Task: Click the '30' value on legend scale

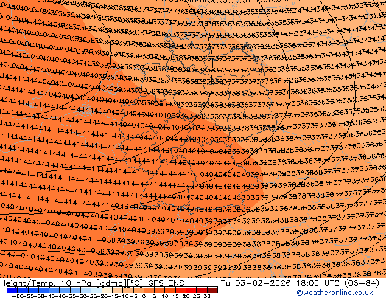Action: 206,296
